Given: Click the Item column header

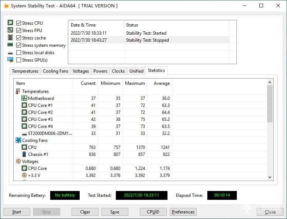Looking at the screenshot, I should coord(44,83).
